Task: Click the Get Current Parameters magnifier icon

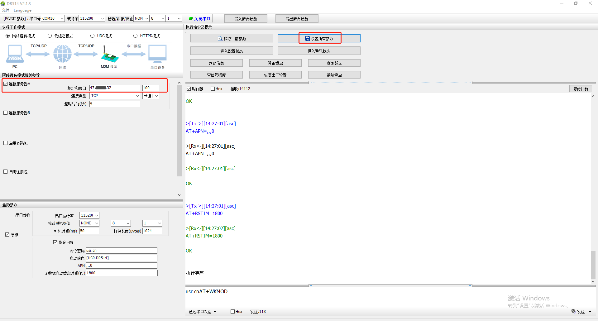Action: click(220, 39)
